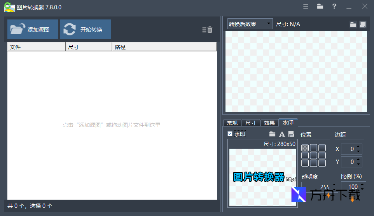Increase the 透明度 opacity value

[x=334, y=184]
